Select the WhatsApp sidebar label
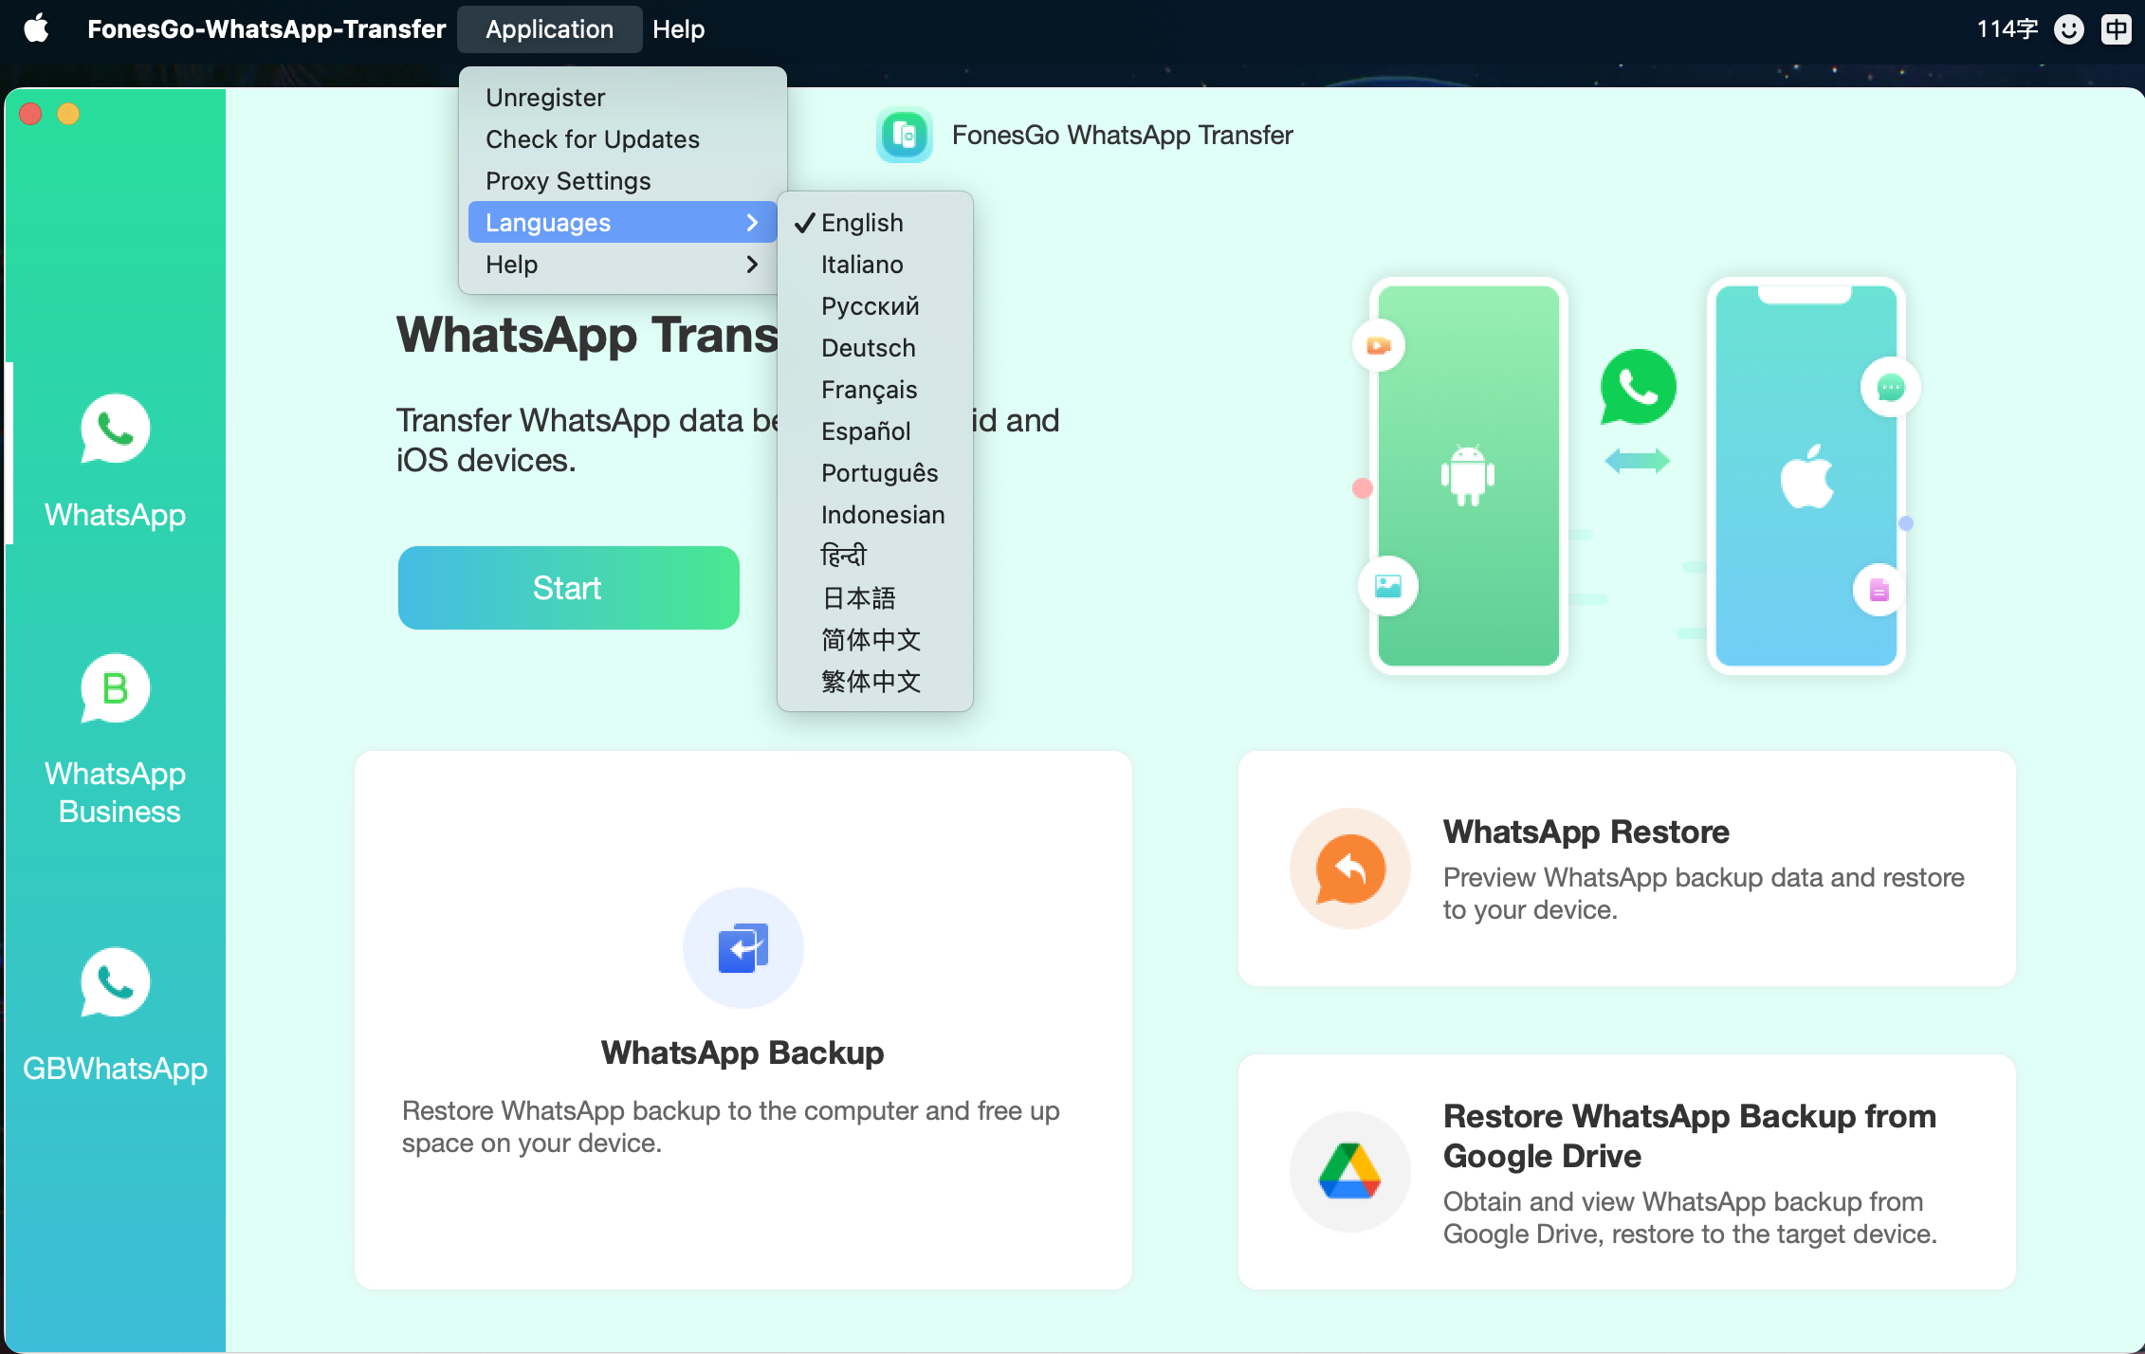This screenshot has height=1354, width=2145. tap(115, 515)
